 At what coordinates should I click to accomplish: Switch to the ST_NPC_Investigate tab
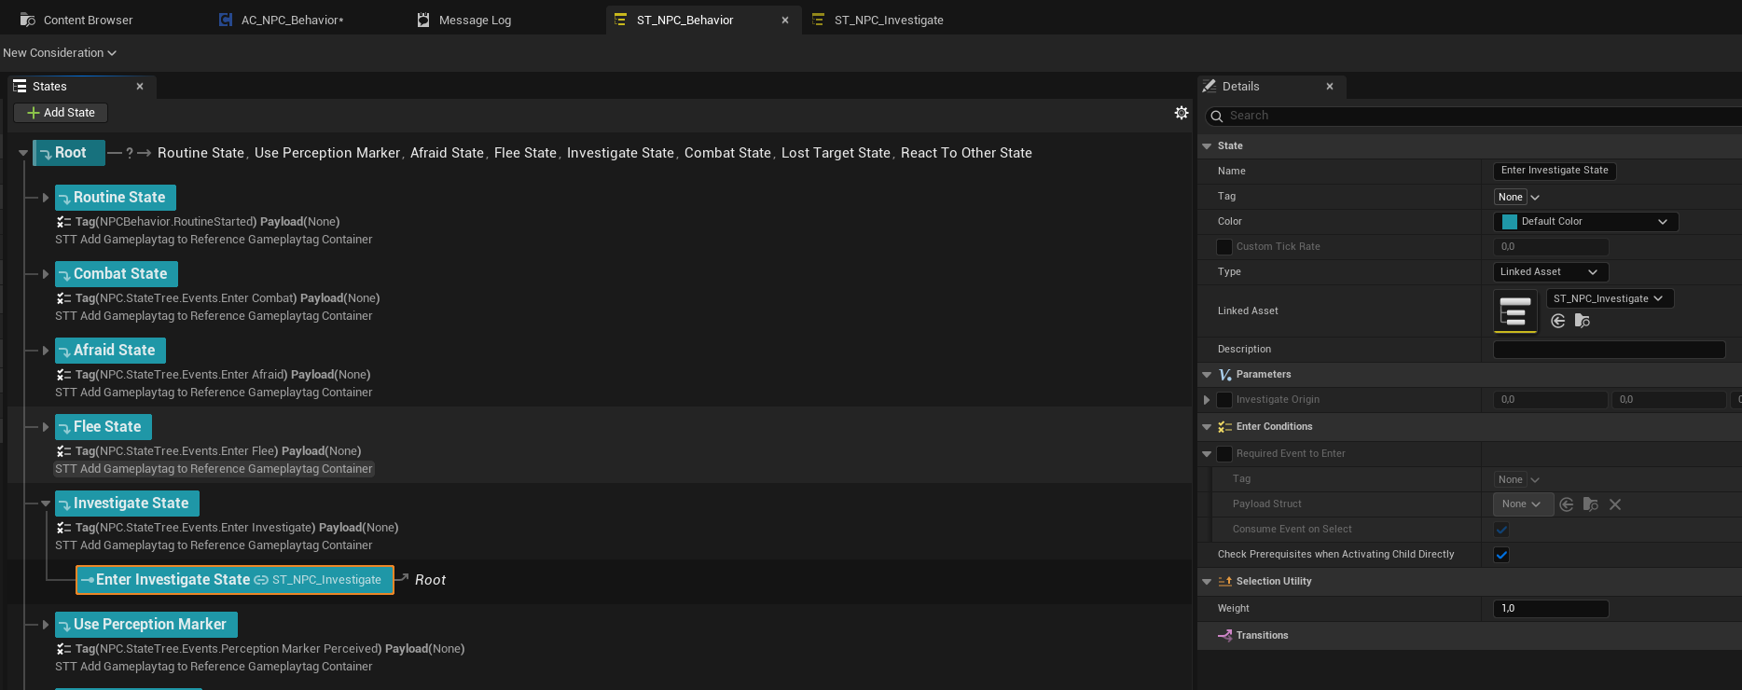[x=888, y=20]
